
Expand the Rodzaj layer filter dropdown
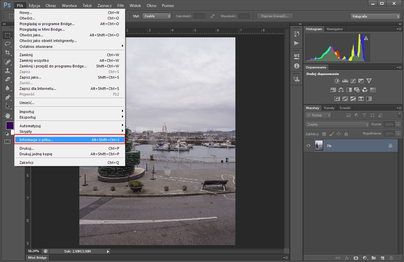tap(318, 115)
